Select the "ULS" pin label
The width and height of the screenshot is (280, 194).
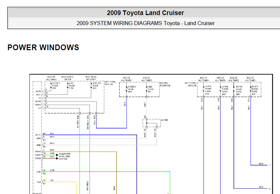[39, 182]
